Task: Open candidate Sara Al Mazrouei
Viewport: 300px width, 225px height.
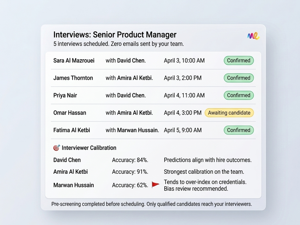Action: pyautogui.click(x=74, y=61)
